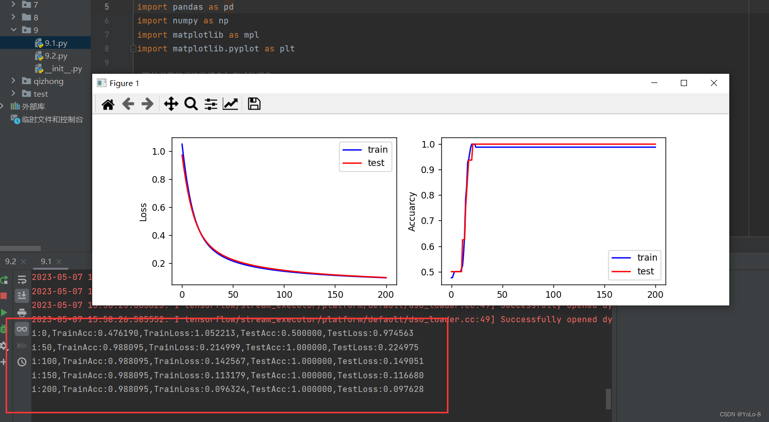The width and height of the screenshot is (769, 422).
Task: Click line number 5 in editor gutter
Action: coord(107,7)
